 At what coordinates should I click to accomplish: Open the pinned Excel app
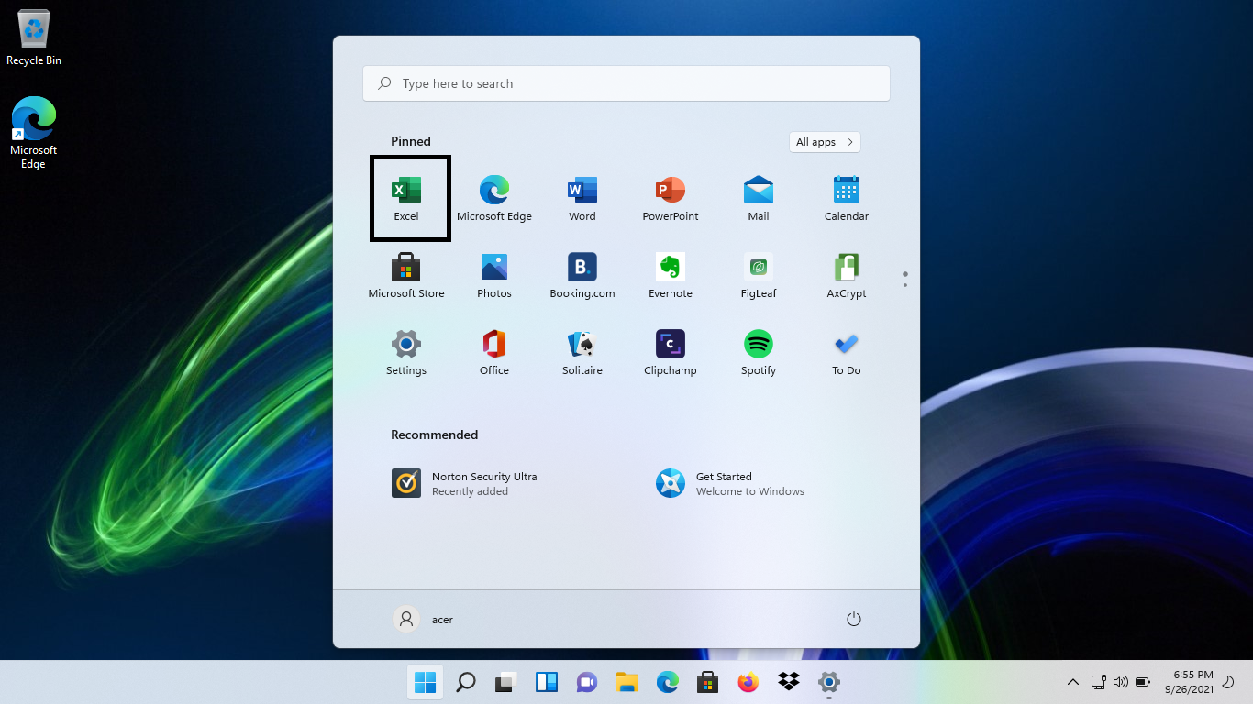pyautogui.click(x=406, y=199)
